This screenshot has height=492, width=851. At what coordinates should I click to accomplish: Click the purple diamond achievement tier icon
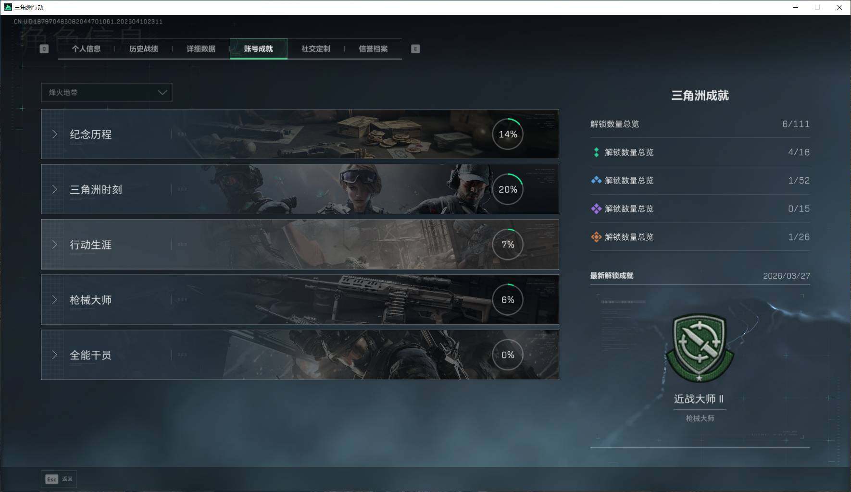point(596,209)
